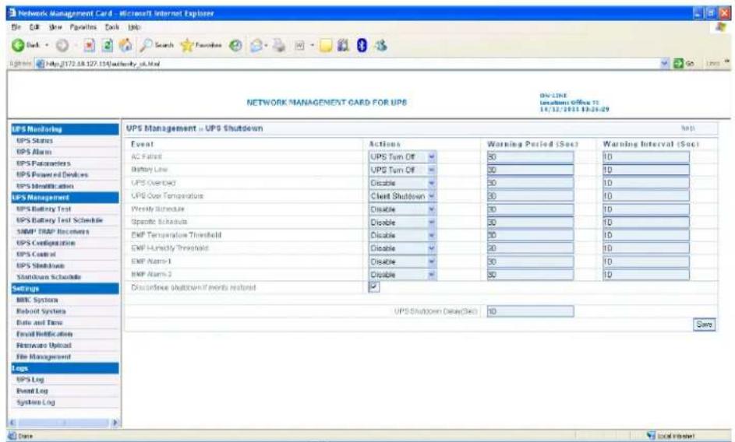The width and height of the screenshot is (735, 442).
Task: Click the browser address URL field
Action: click(352, 64)
